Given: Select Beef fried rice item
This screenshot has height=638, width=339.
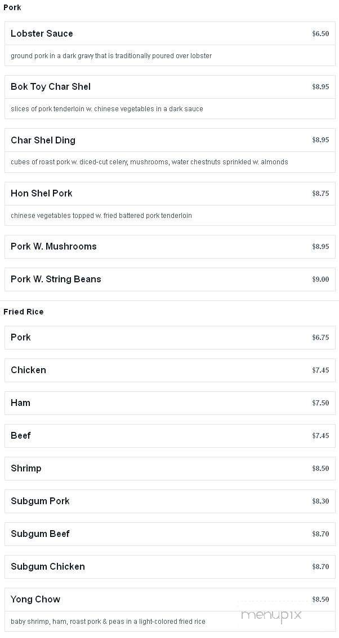Looking at the screenshot, I should pyautogui.click(x=170, y=436).
